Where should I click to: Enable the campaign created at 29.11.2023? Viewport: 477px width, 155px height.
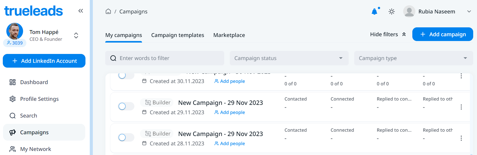coord(126,106)
